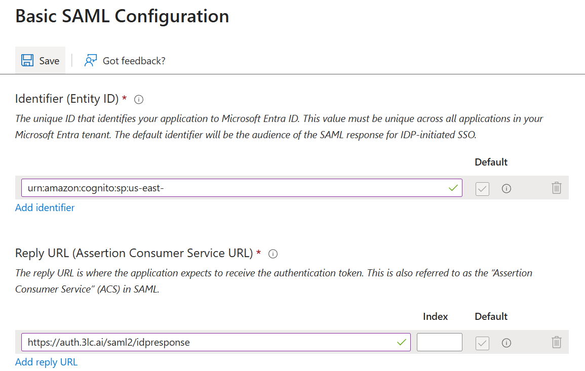Click the Got feedback person icon
The image size is (585, 371).
coord(91,60)
